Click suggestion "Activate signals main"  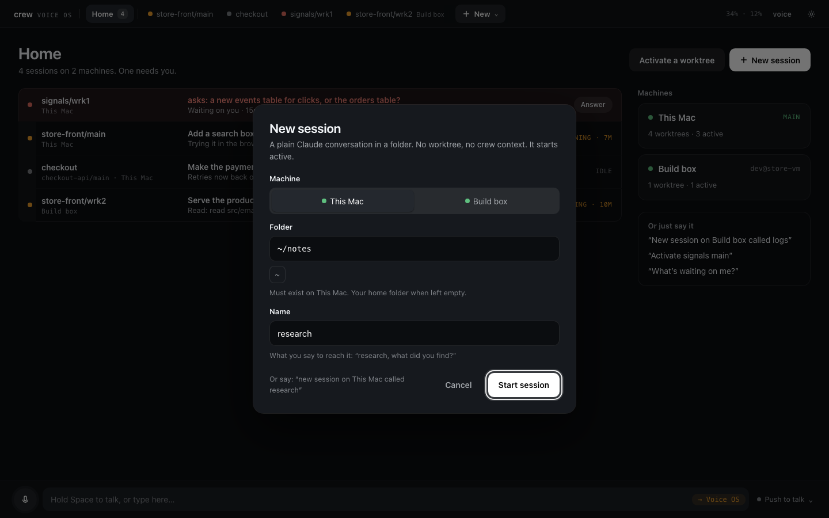[690, 256]
